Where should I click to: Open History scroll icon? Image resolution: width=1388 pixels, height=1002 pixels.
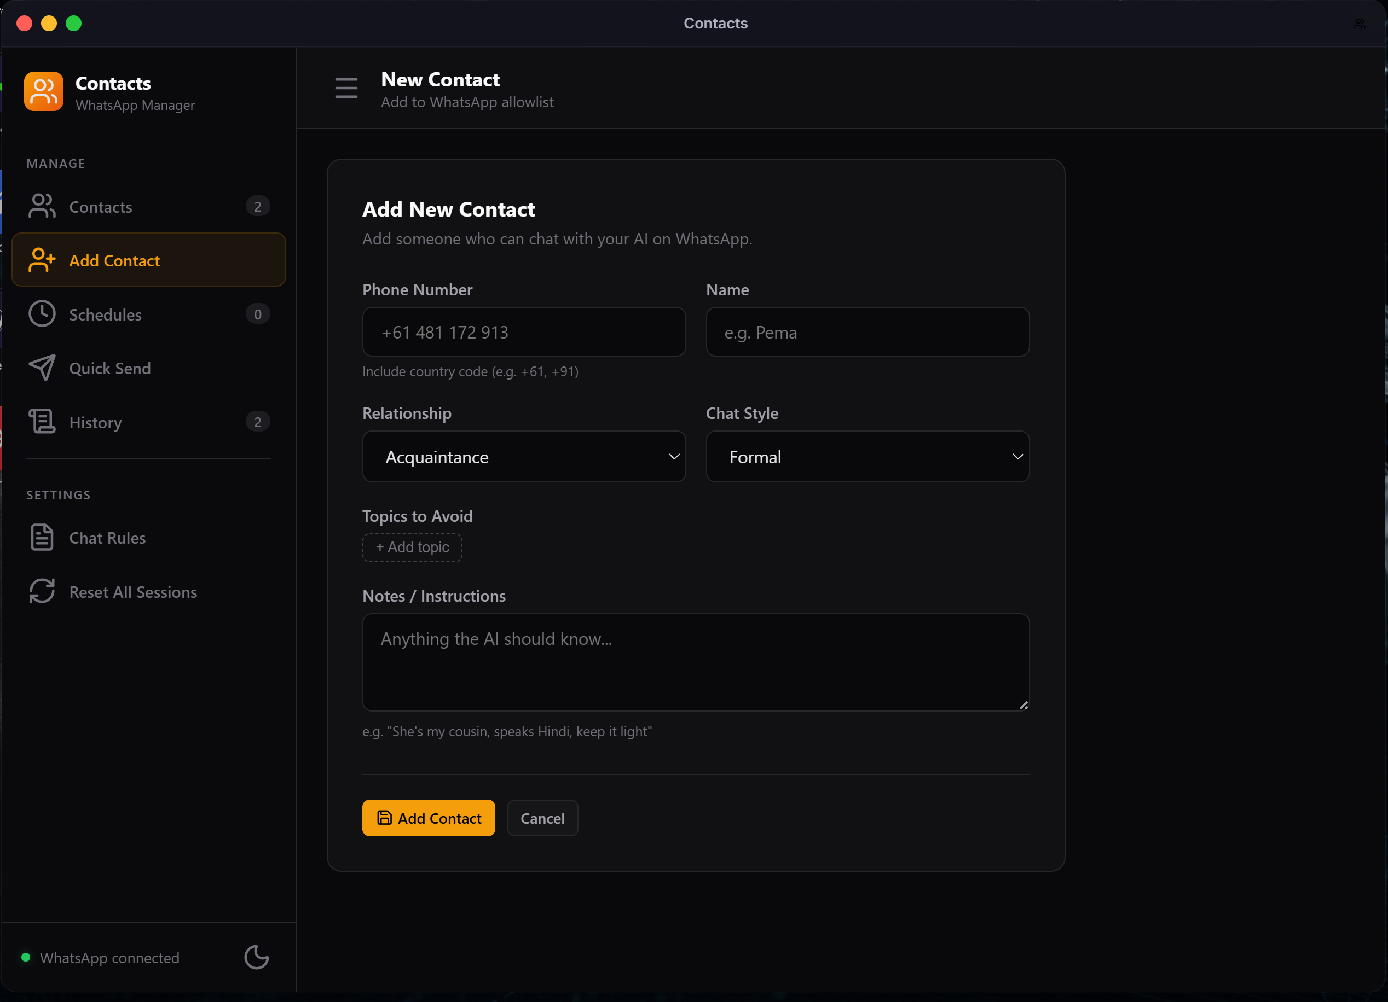42,422
